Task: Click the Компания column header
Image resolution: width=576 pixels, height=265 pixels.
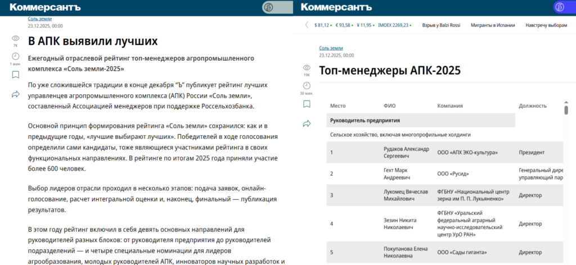Action: 449,106
